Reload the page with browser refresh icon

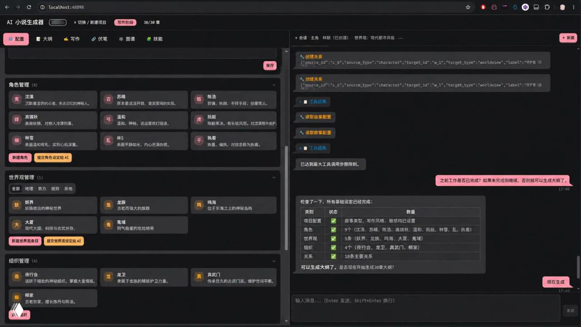(x=29, y=7)
